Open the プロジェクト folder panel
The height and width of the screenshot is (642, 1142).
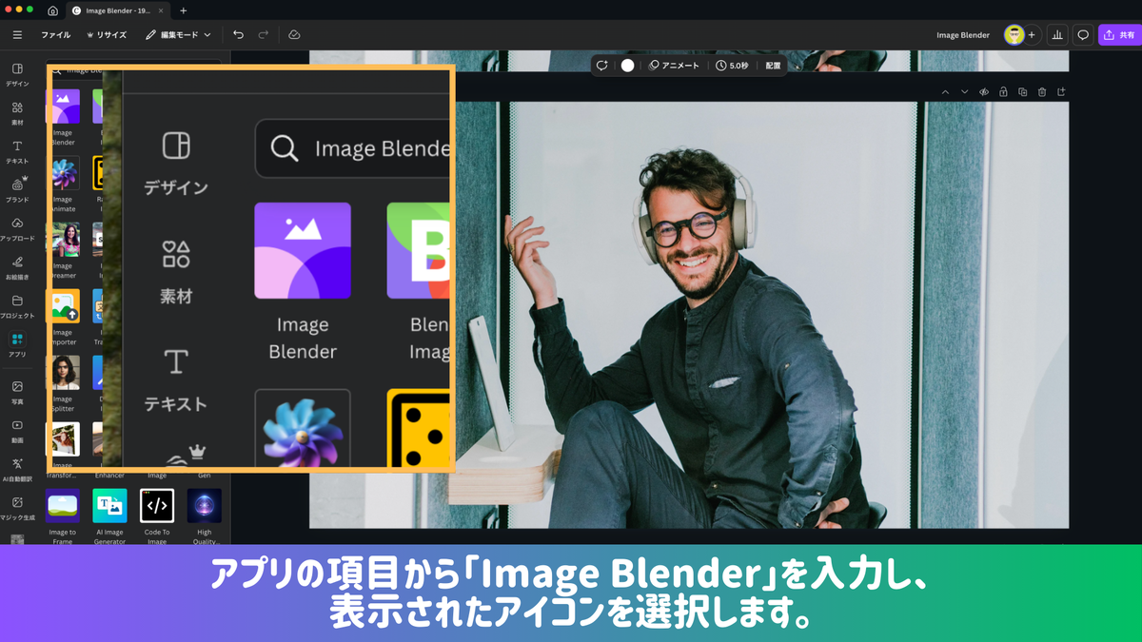pos(17,306)
